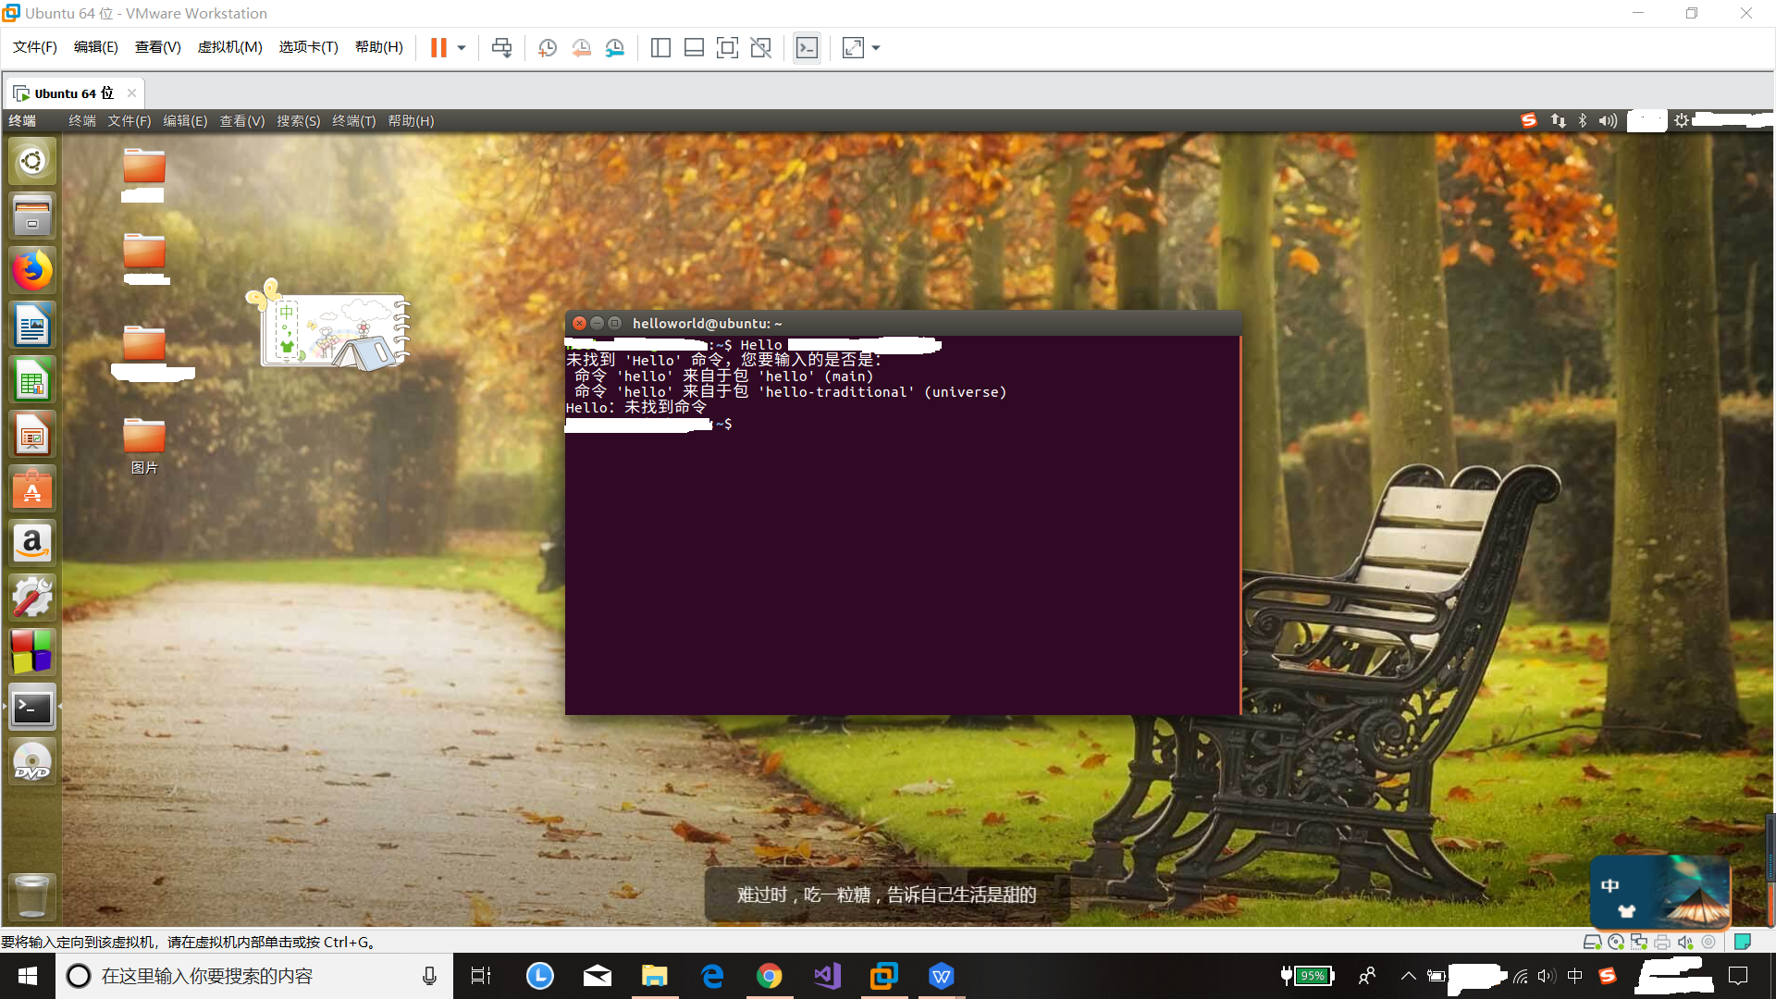Open the Snapshot Manager icon

click(x=615, y=48)
